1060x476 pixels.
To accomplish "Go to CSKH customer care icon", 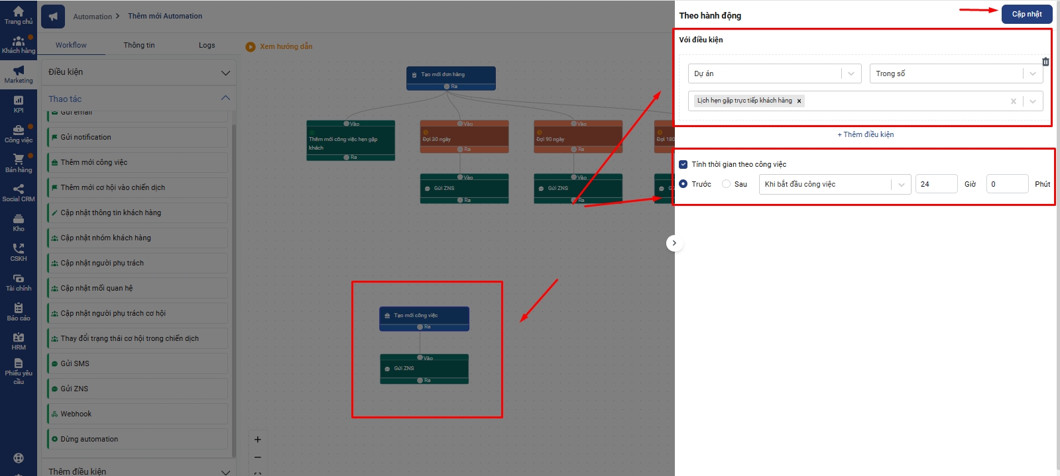I will 19,252.
